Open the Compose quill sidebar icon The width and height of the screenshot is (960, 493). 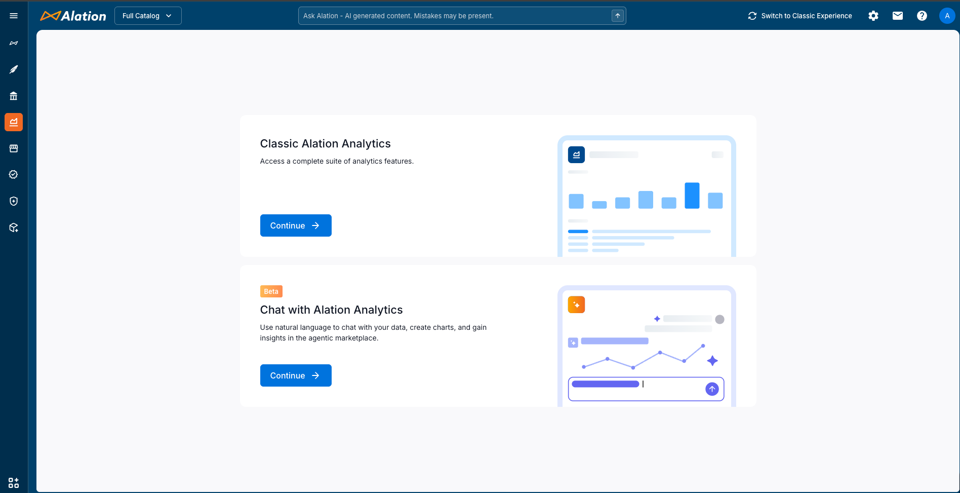pyautogui.click(x=14, y=69)
